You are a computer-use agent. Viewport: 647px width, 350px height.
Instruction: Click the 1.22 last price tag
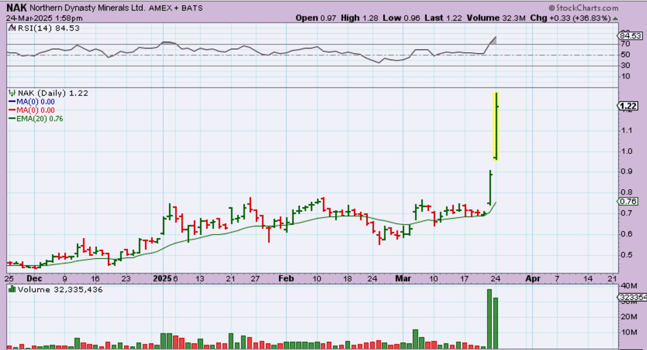click(x=628, y=106)
